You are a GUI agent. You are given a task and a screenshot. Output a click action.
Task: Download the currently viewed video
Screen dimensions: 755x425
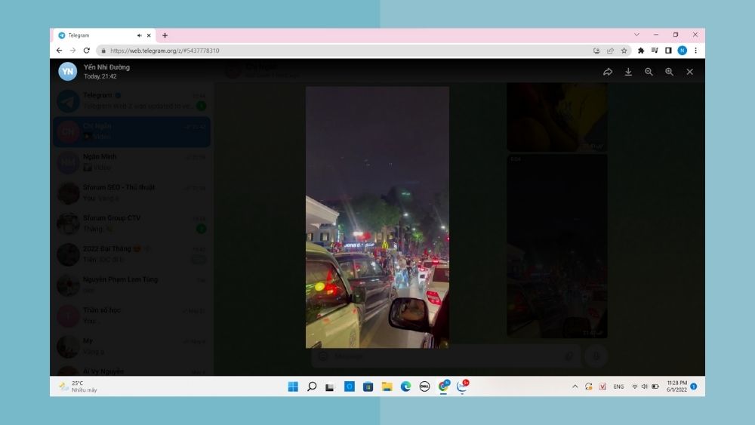628,72
